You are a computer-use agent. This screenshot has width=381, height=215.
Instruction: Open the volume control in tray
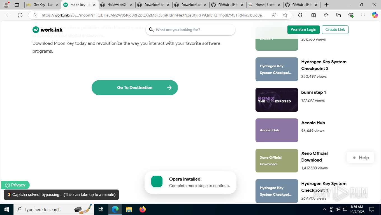click(x=338, y=209)
